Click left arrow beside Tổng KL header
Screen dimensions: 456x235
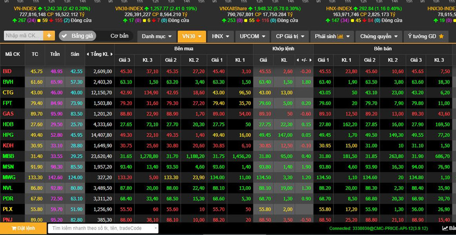point(88,54)
